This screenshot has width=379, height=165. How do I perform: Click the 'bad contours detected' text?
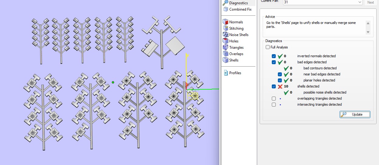[320, 68]
